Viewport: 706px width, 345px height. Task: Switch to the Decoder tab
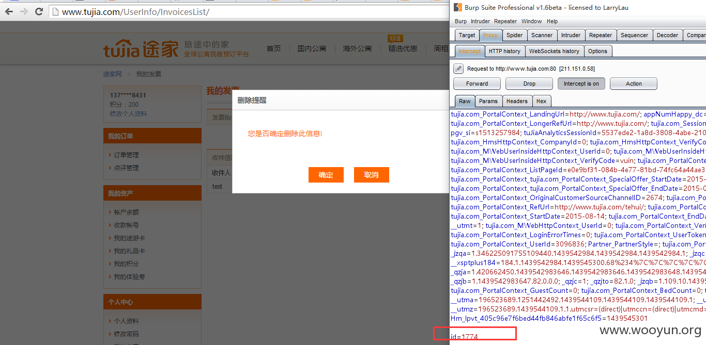[667, 35]
